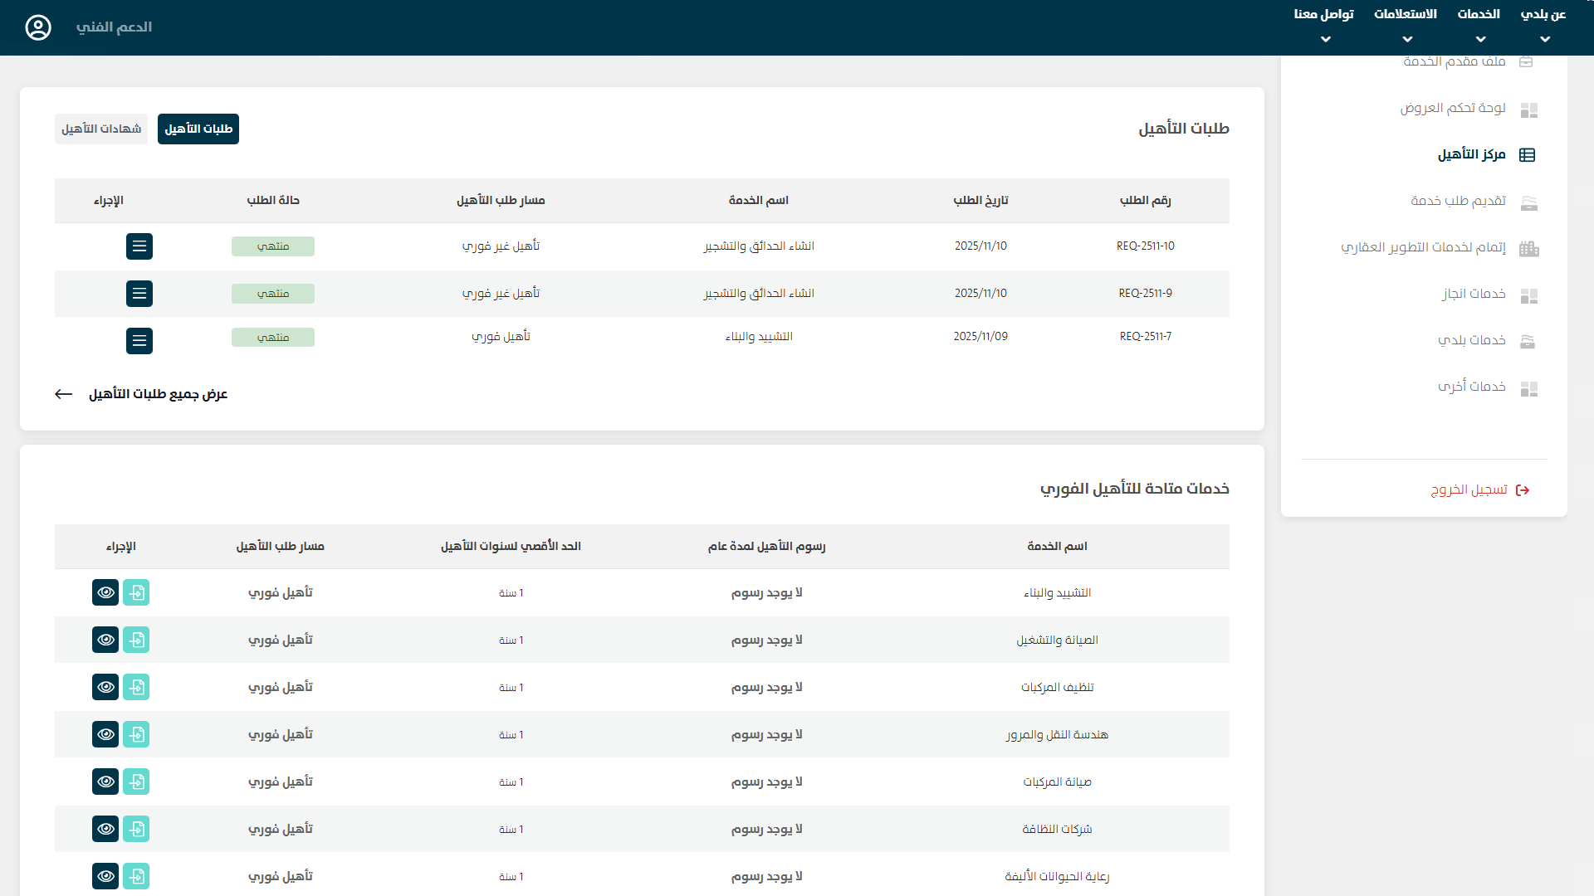
Task: Select طلبات التأهيل tab
Action: click(198, 129)
